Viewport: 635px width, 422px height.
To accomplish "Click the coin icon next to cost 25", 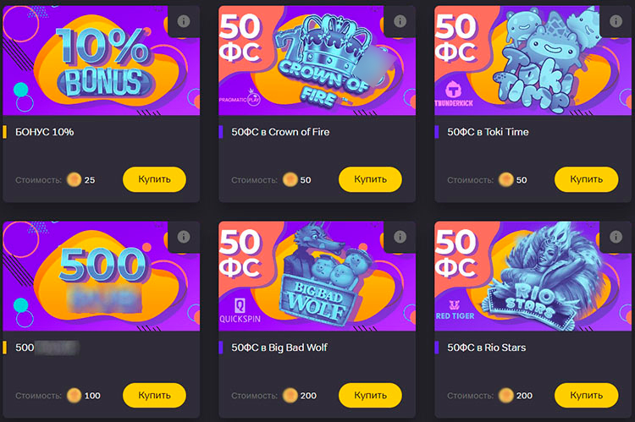I will pyautogui.click(x=75, y=179).
